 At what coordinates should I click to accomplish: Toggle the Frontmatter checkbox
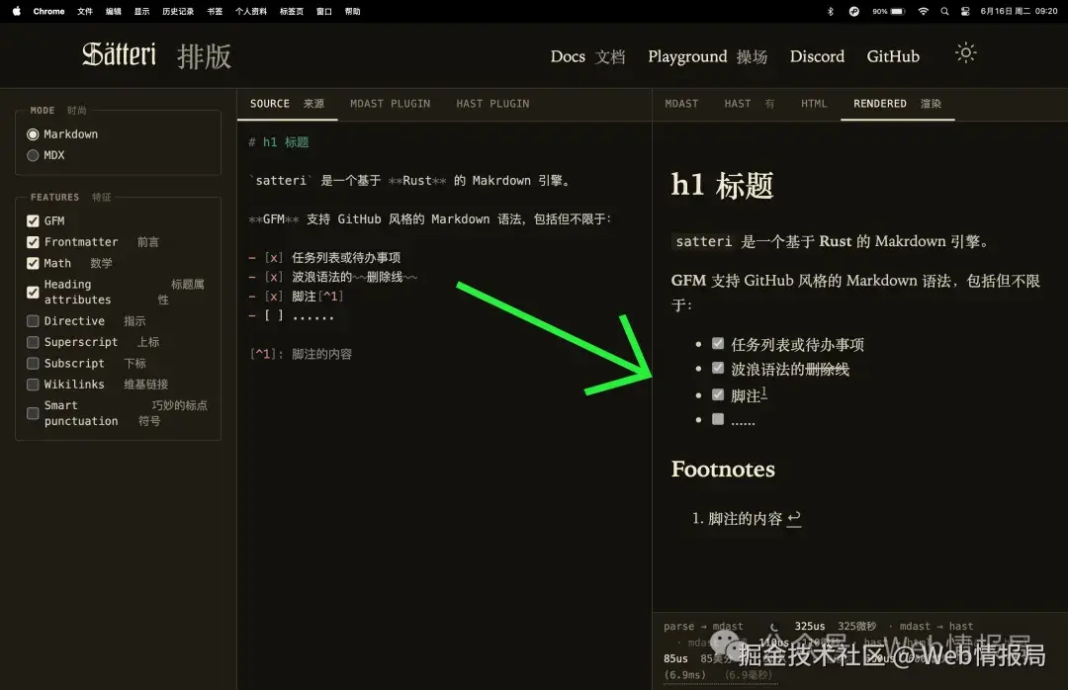(x=33, y=242)
